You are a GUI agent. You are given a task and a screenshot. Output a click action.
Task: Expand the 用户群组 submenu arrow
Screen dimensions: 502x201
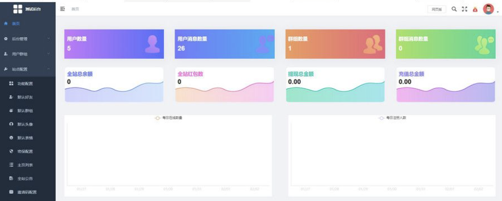(48, 54)
